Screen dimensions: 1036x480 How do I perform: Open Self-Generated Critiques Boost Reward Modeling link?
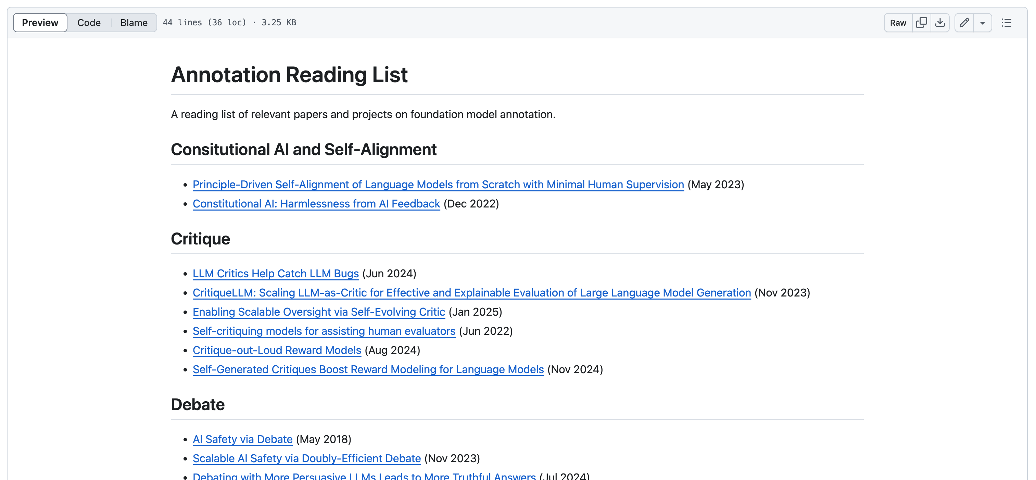368,369
